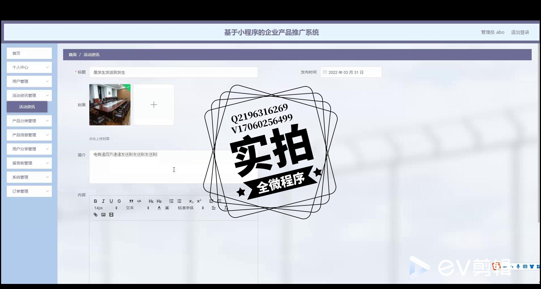
Task: Expand the 留言板管理 sidebar menu
Action: click(x=29, y=163)
